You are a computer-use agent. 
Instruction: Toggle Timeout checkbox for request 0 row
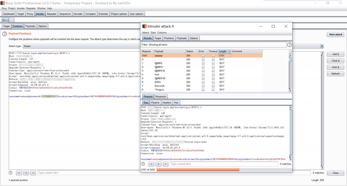click(213, 59)
